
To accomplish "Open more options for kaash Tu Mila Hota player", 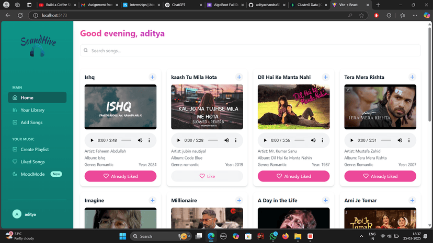I will (236, 140).
